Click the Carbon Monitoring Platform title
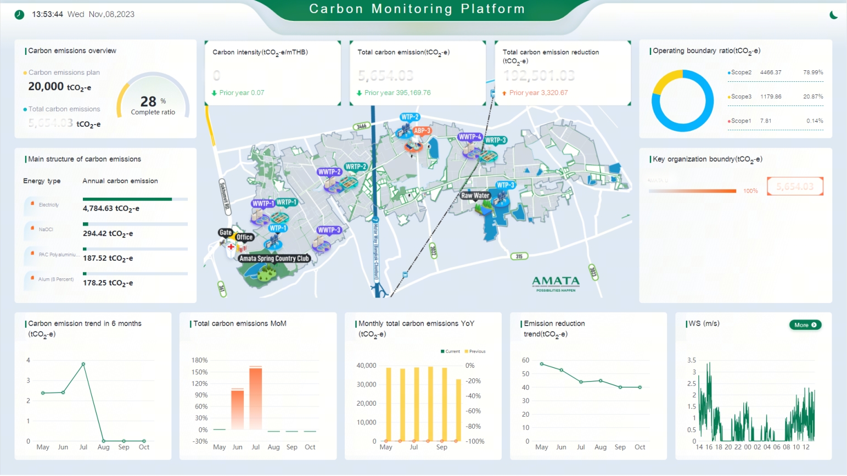 click(x=417, y=9)
